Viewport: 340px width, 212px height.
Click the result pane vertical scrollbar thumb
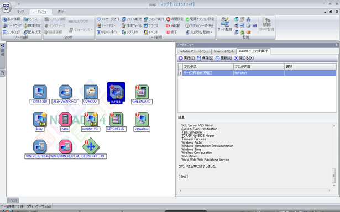click(334, 176)
